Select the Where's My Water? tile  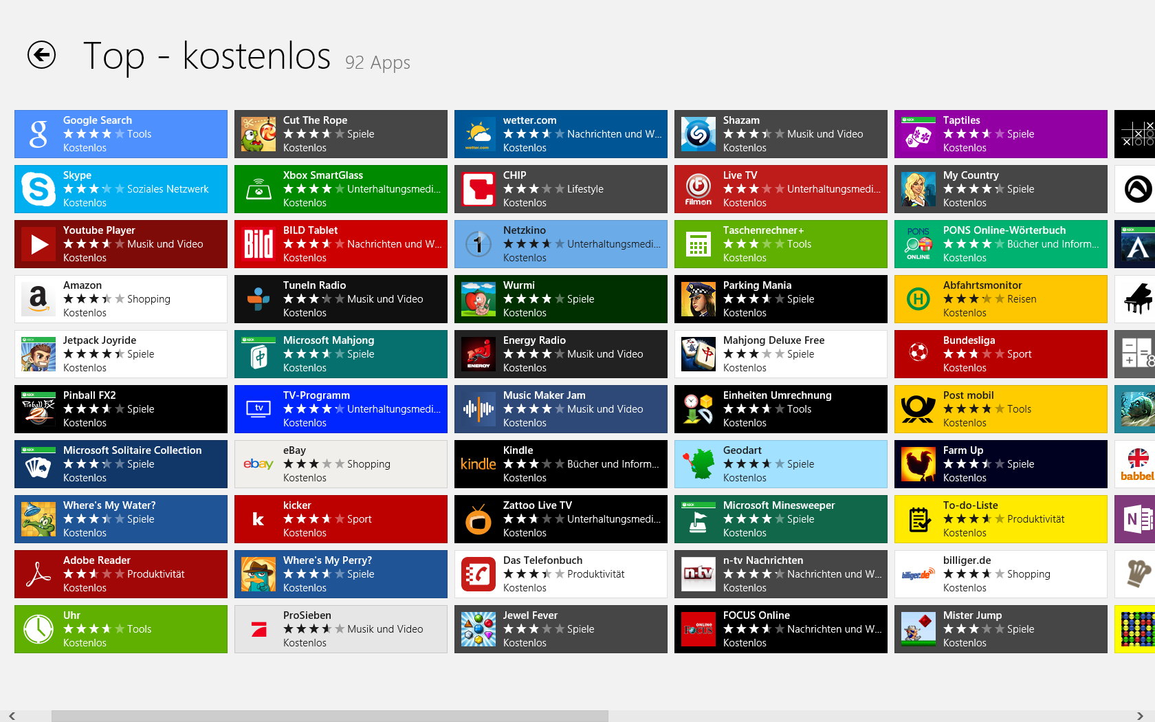121,519
